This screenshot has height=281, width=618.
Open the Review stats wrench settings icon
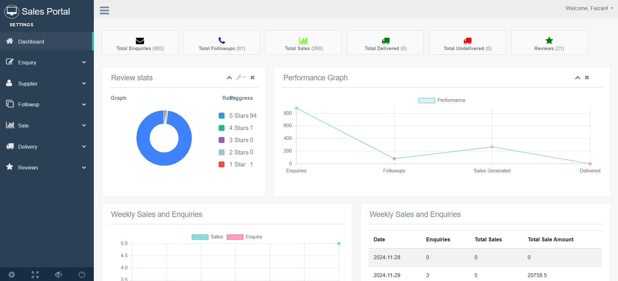(x=240, y=77)
